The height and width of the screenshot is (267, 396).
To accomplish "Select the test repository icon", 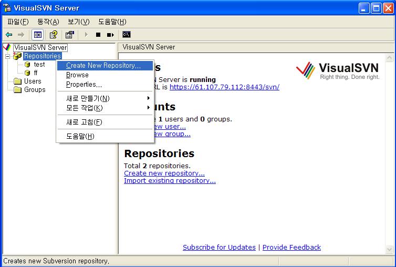I will (x=27, y=65).
